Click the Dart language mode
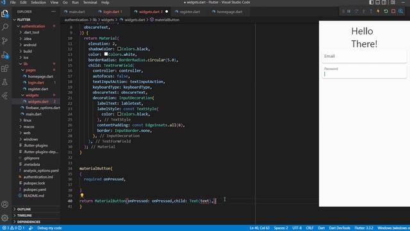 tap(321, 228)
